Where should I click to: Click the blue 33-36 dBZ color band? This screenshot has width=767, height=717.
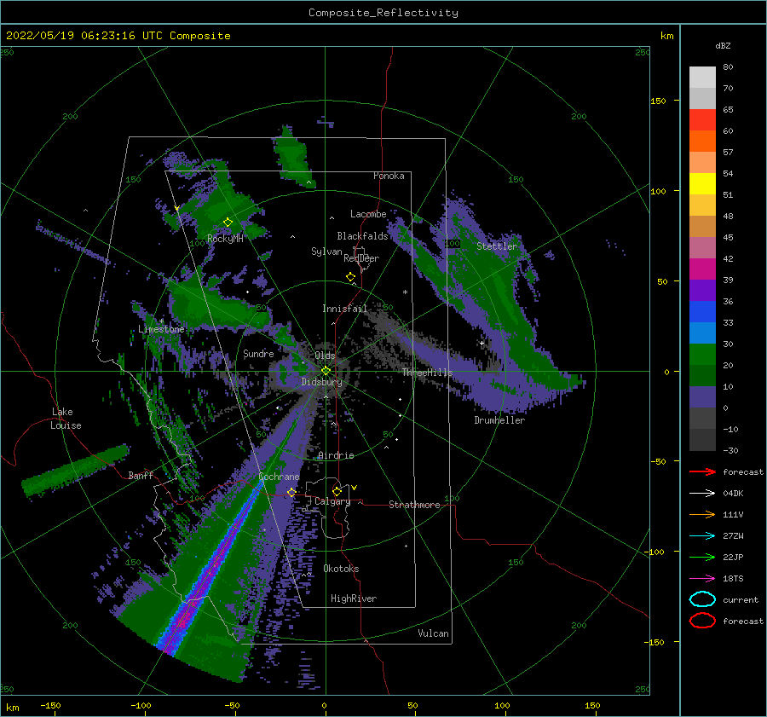coord(702,312)
